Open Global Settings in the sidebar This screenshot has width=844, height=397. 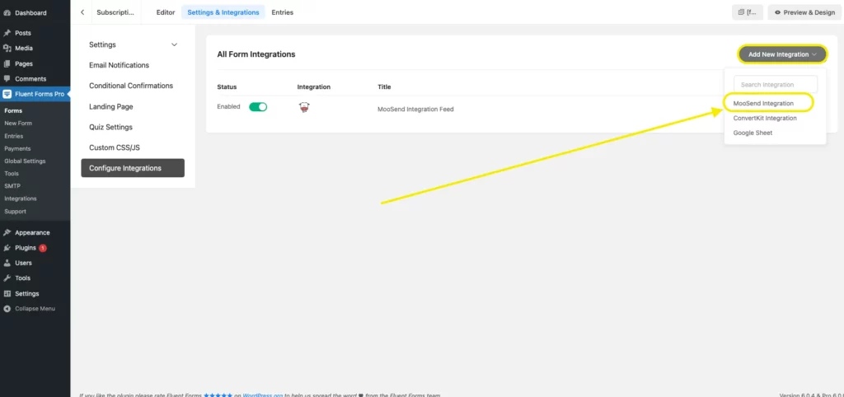pos(25,161)
